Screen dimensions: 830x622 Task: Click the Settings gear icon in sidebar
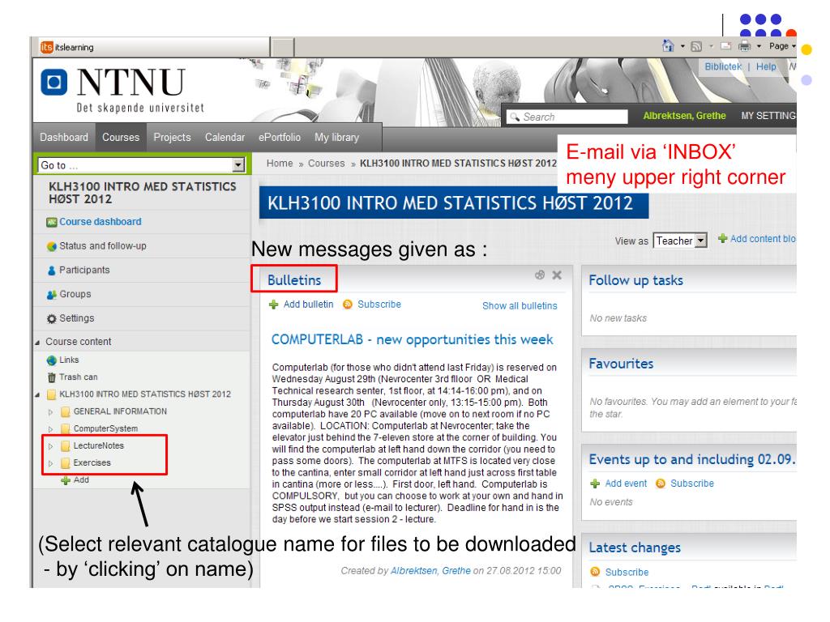pyautogui.click(x=51, y=319)
